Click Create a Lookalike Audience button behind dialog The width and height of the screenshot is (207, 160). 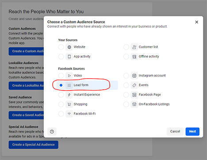pos(26,86)
